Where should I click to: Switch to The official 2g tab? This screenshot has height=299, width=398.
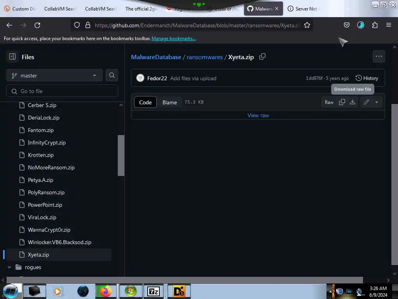(x=141, y=9)
